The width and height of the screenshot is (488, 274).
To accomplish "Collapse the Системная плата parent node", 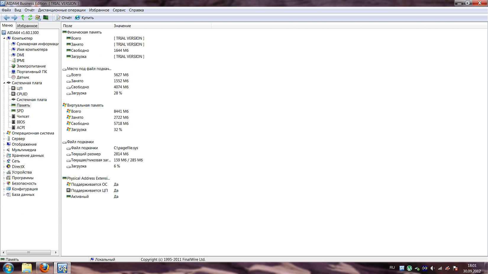I will point(4,83).
